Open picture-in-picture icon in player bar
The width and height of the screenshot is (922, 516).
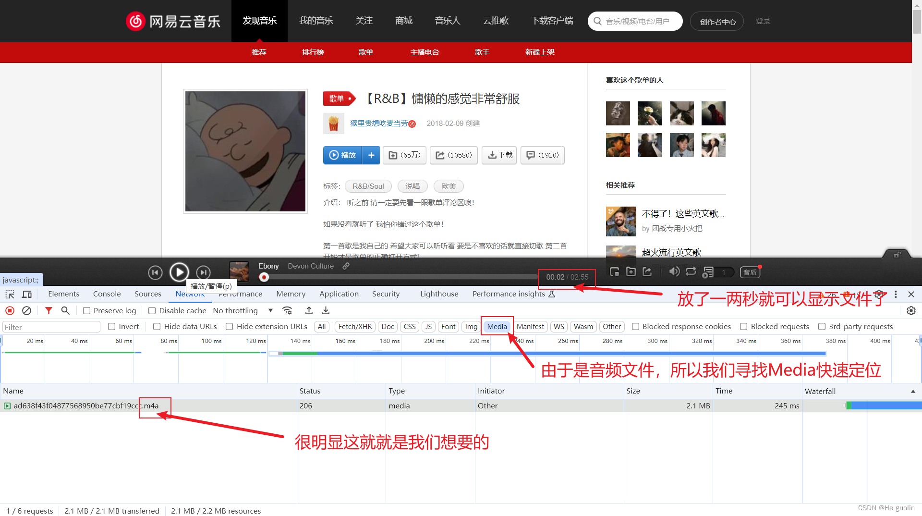614,272
